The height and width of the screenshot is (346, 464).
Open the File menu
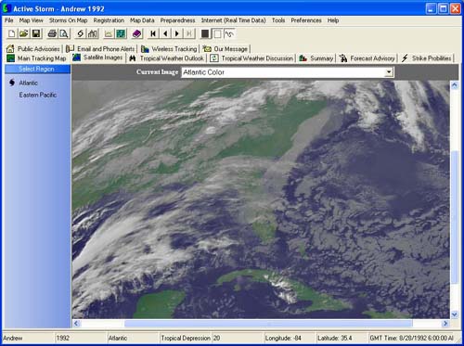[9, 20]
